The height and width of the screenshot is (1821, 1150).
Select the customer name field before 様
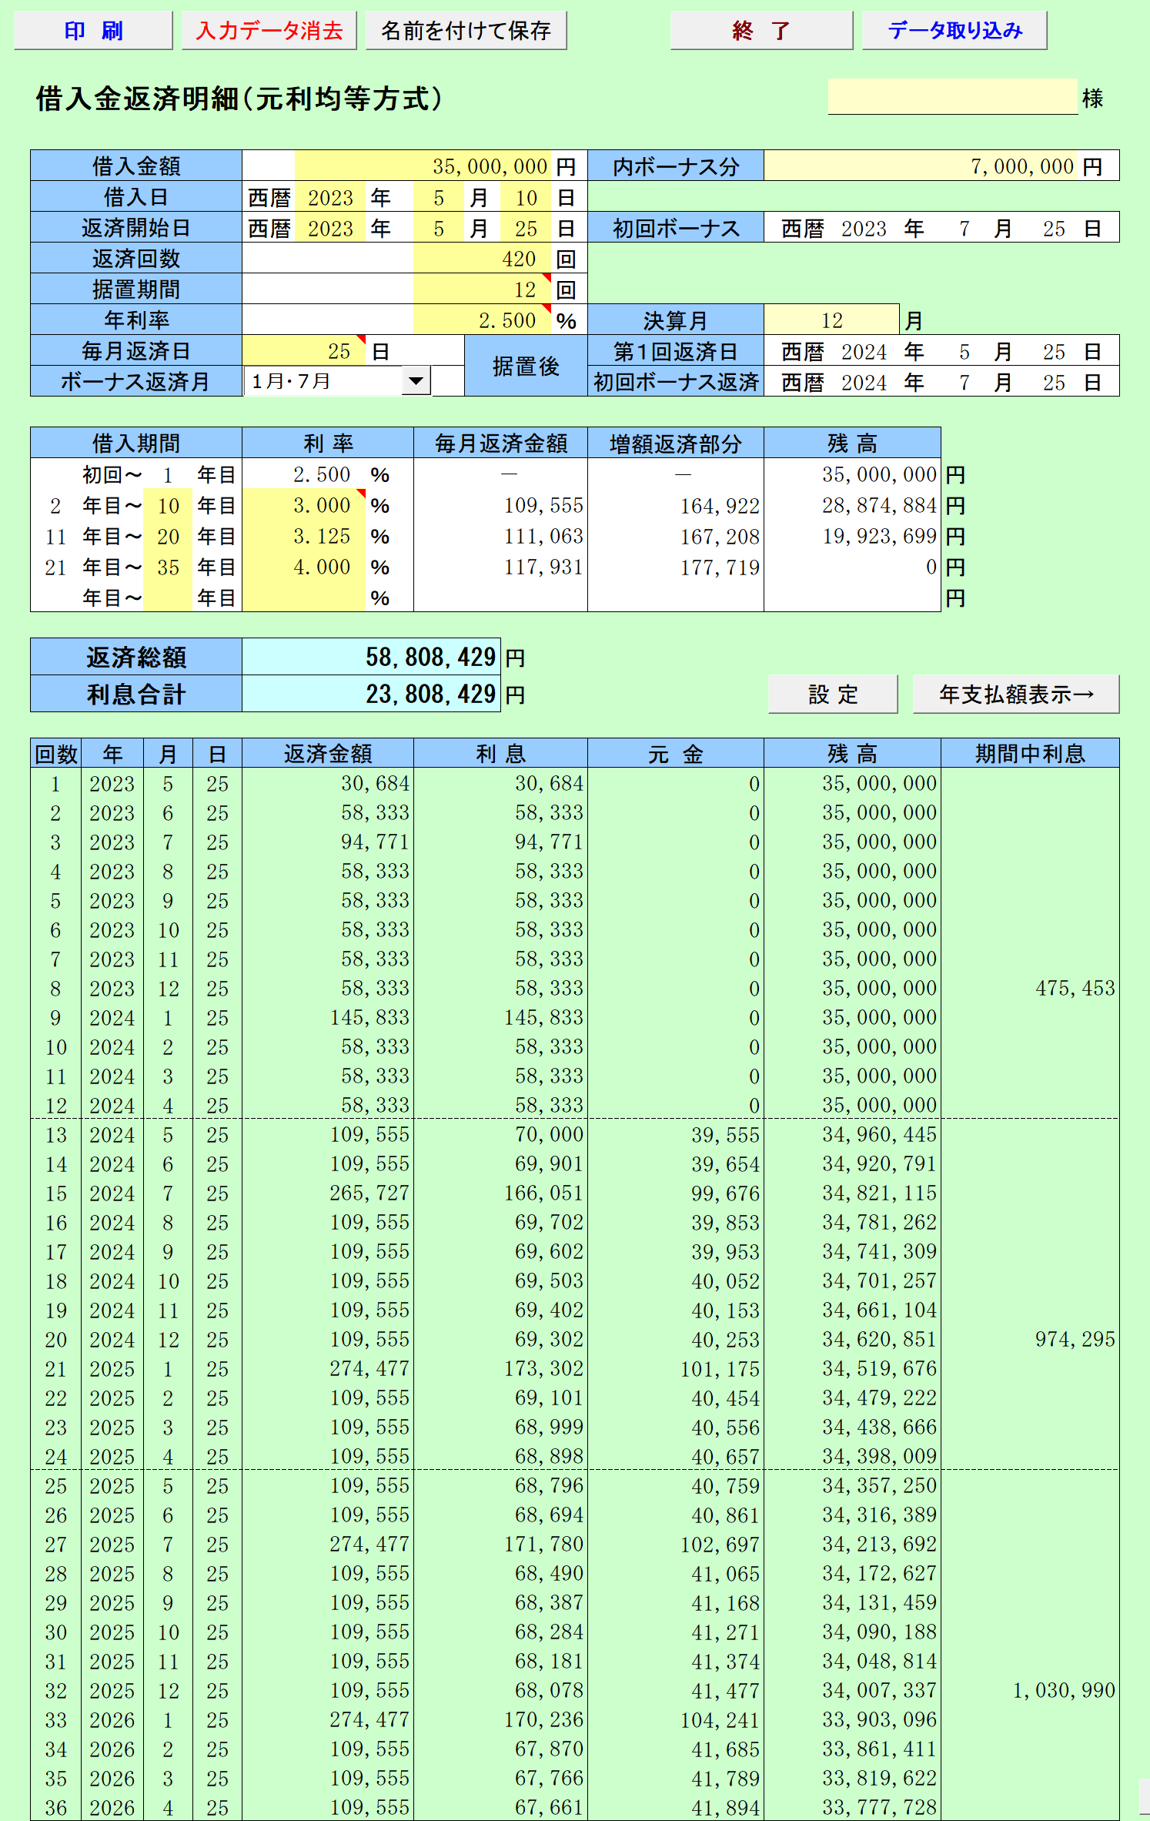[952, 96]
